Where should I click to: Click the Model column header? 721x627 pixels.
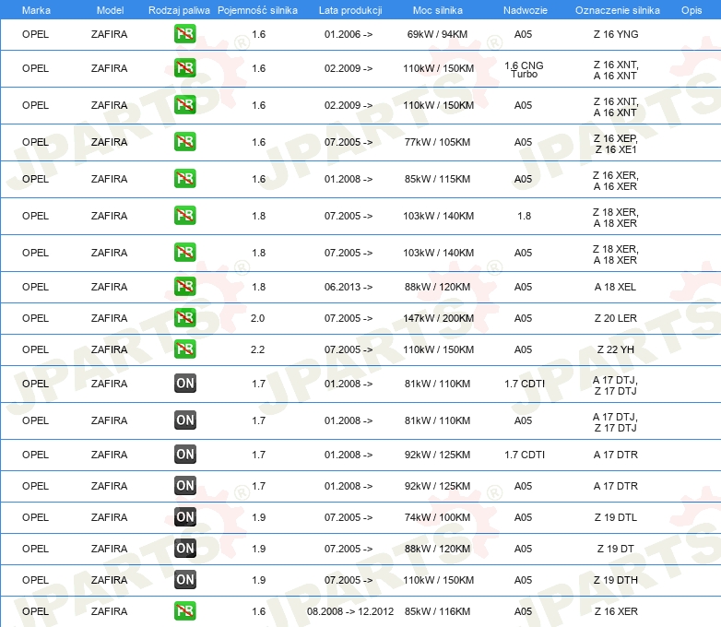[110, 10]
